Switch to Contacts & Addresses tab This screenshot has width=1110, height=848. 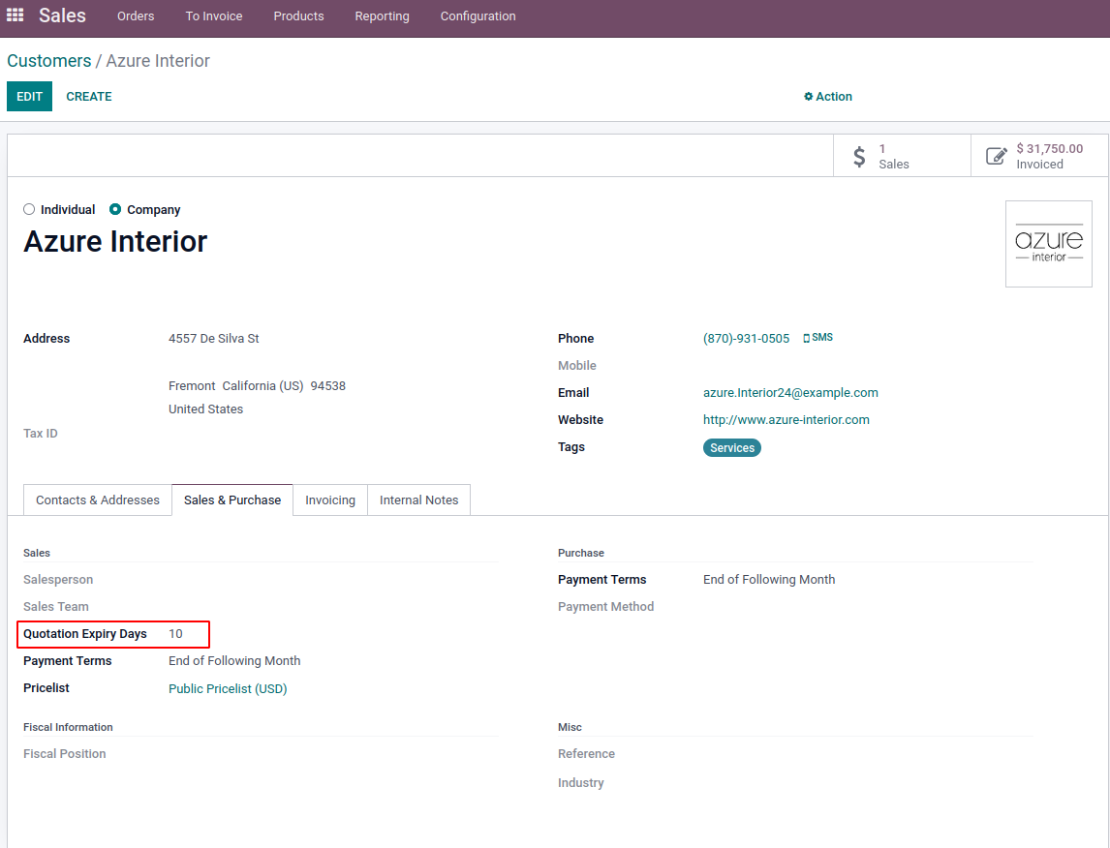(98, 500)
